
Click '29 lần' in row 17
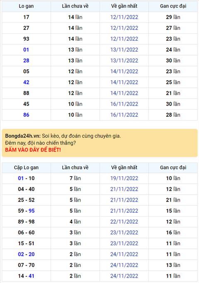173,17
